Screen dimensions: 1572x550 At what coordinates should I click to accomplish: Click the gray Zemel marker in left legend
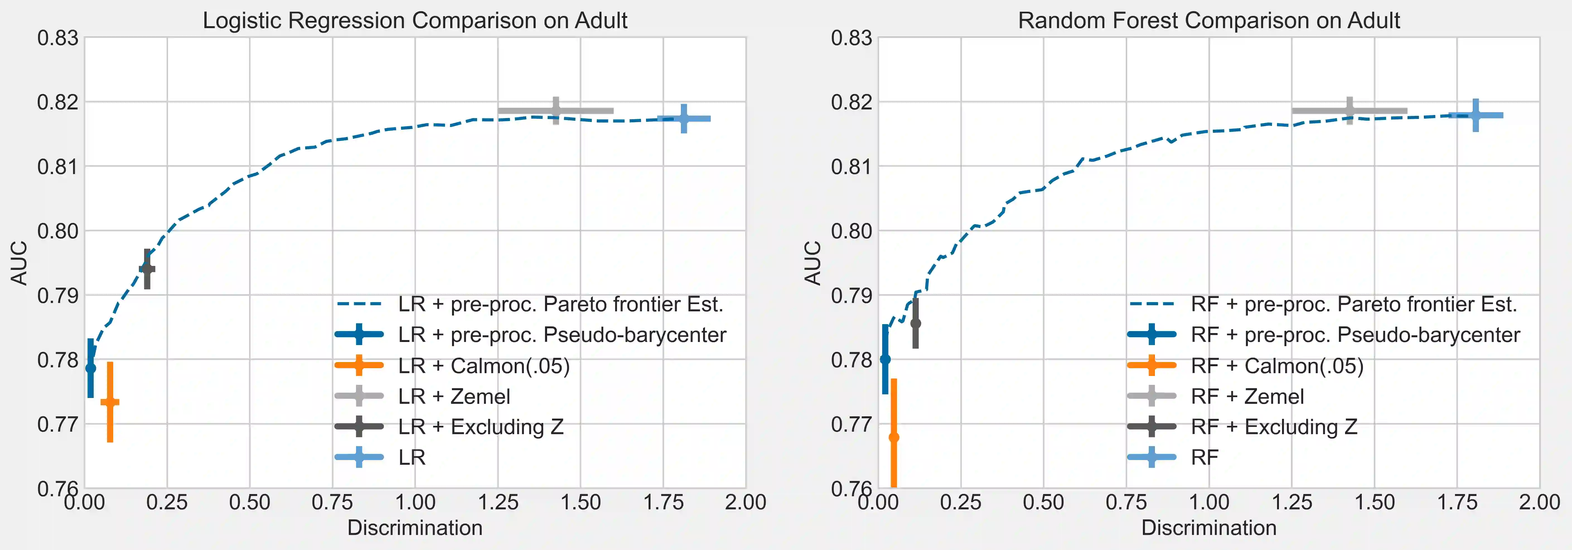point(359,396)
